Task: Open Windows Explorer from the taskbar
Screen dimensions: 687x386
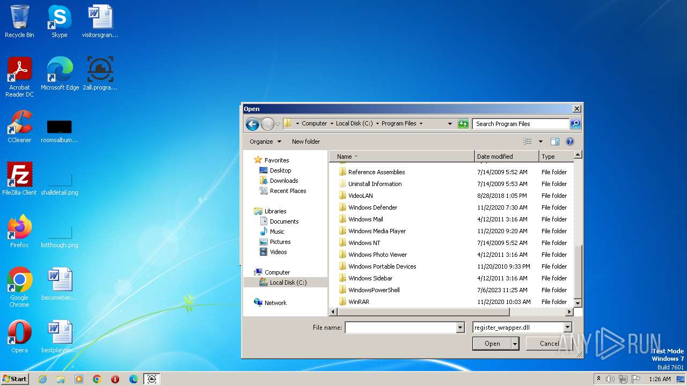Action: tap(61, 379)
